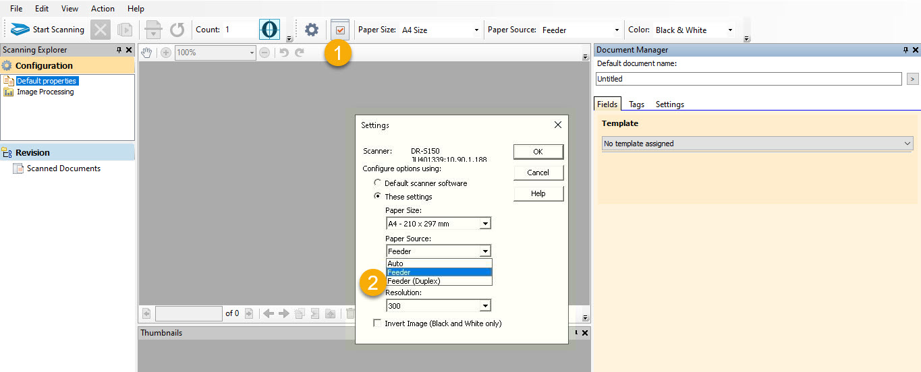Screen dimensions: 921x372
Task: Pin the Scanning Explorer panel
Action: [x=119, y=50]
